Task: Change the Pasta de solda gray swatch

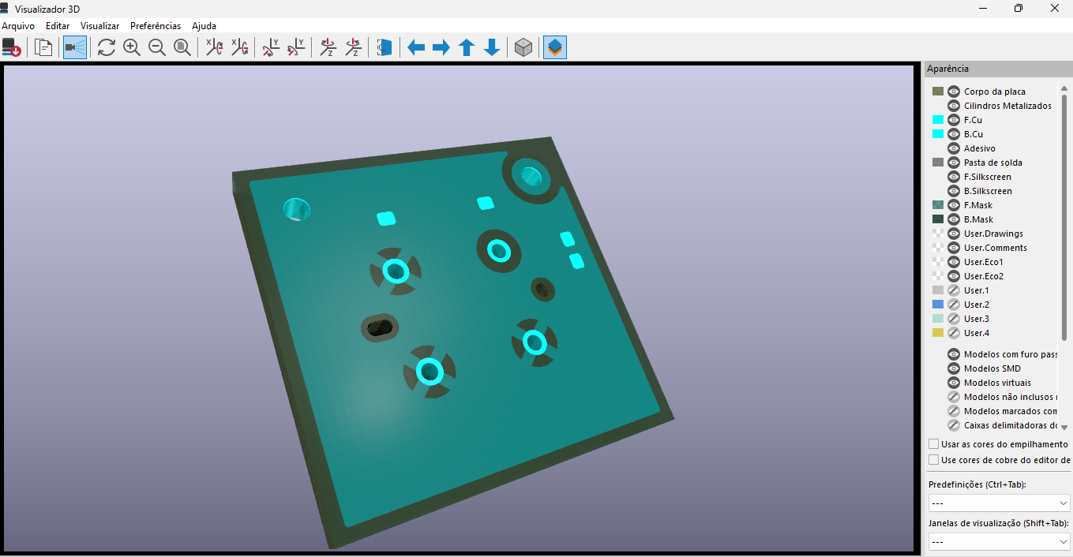Action: [x=938, y=163]
